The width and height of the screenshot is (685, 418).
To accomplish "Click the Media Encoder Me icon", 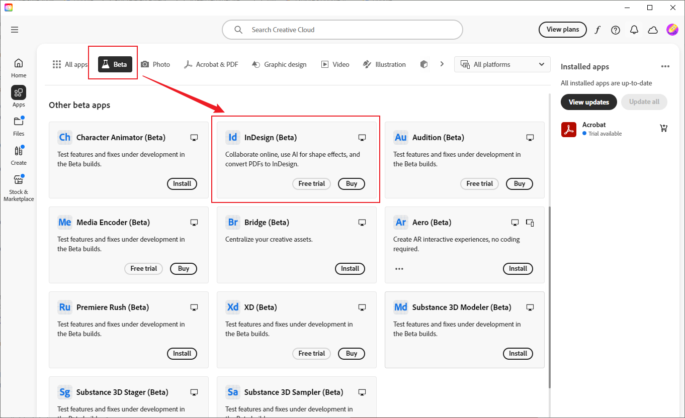I will coord(65,222).
